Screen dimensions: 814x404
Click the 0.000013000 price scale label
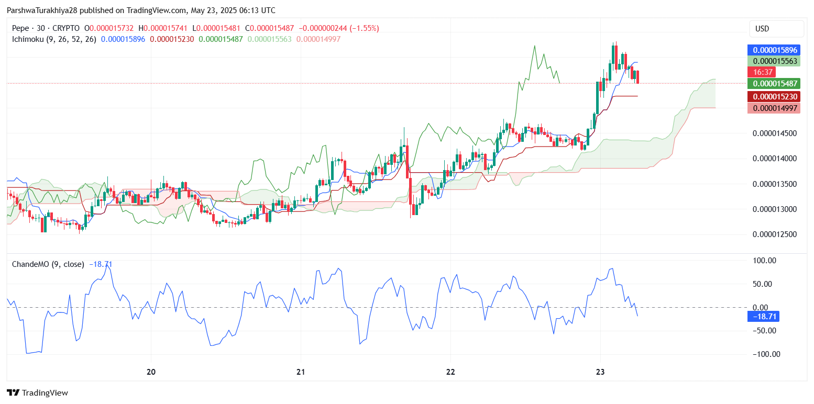coord(775,209)
